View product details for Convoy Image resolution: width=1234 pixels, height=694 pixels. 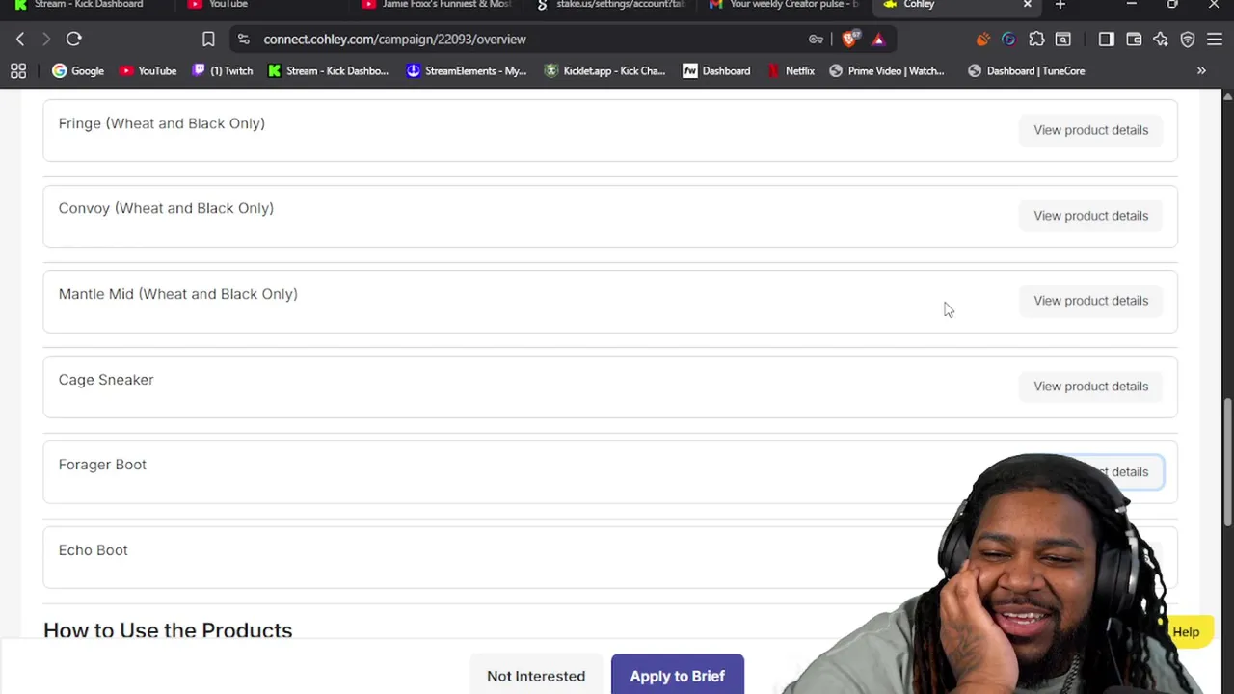click(1090, 216)
